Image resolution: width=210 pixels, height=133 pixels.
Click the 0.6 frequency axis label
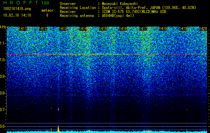tap(3, 126)
